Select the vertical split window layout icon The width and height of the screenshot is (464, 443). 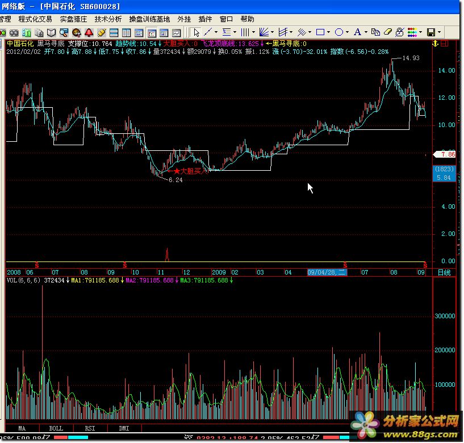pyautogui.click(x=126, y=32)
